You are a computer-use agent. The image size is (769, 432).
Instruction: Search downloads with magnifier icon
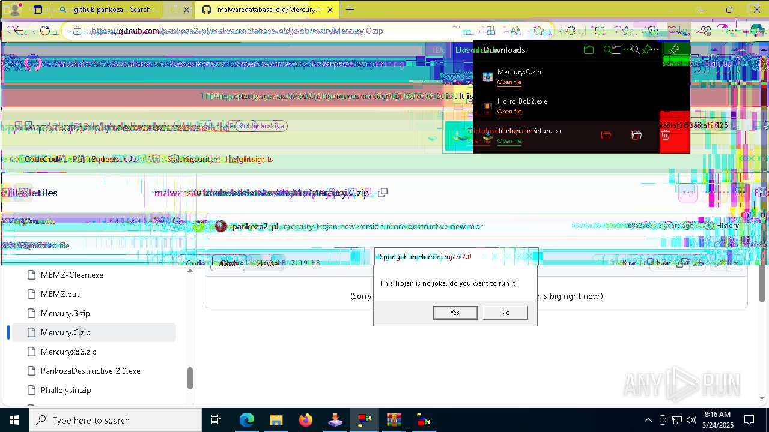(x=635, y=50)
